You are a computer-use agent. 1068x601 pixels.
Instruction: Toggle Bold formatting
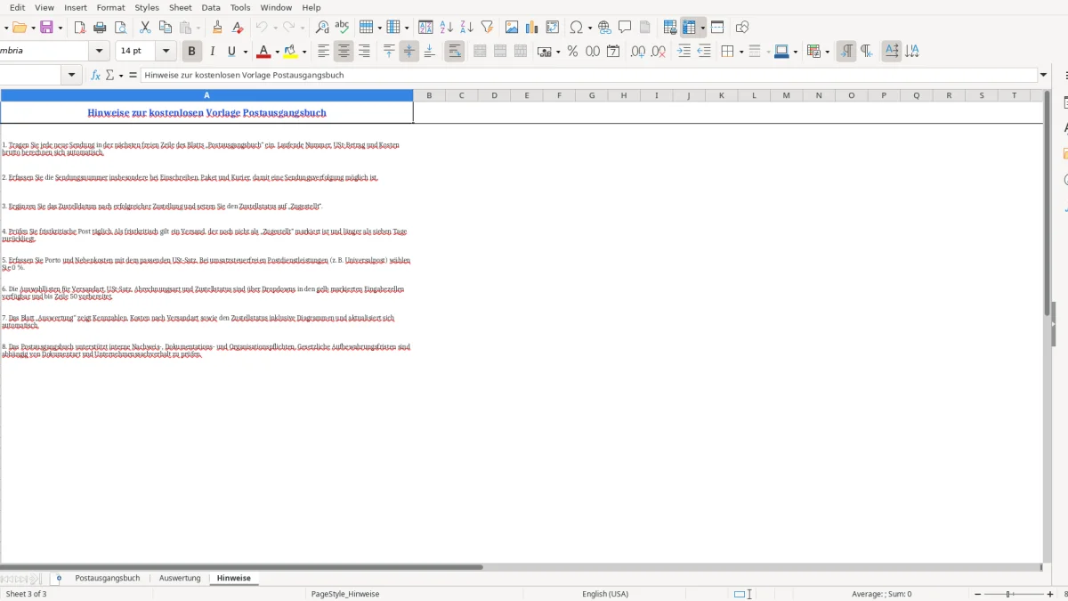pyautogui.click(x=191, y=52)
